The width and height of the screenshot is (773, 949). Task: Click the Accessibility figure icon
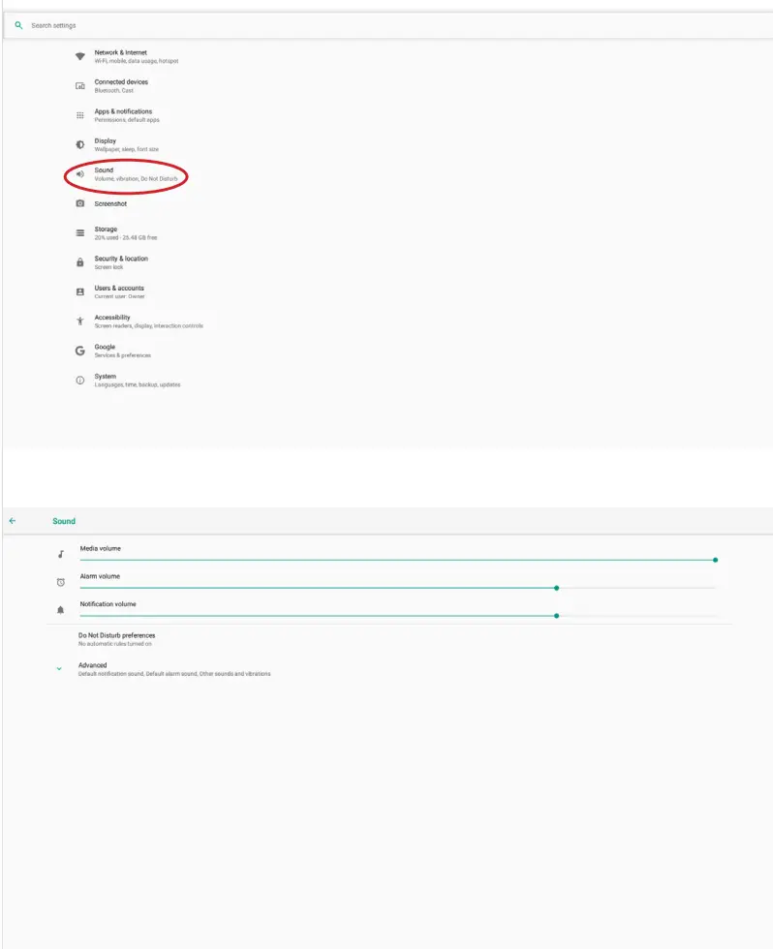(79, 321)
